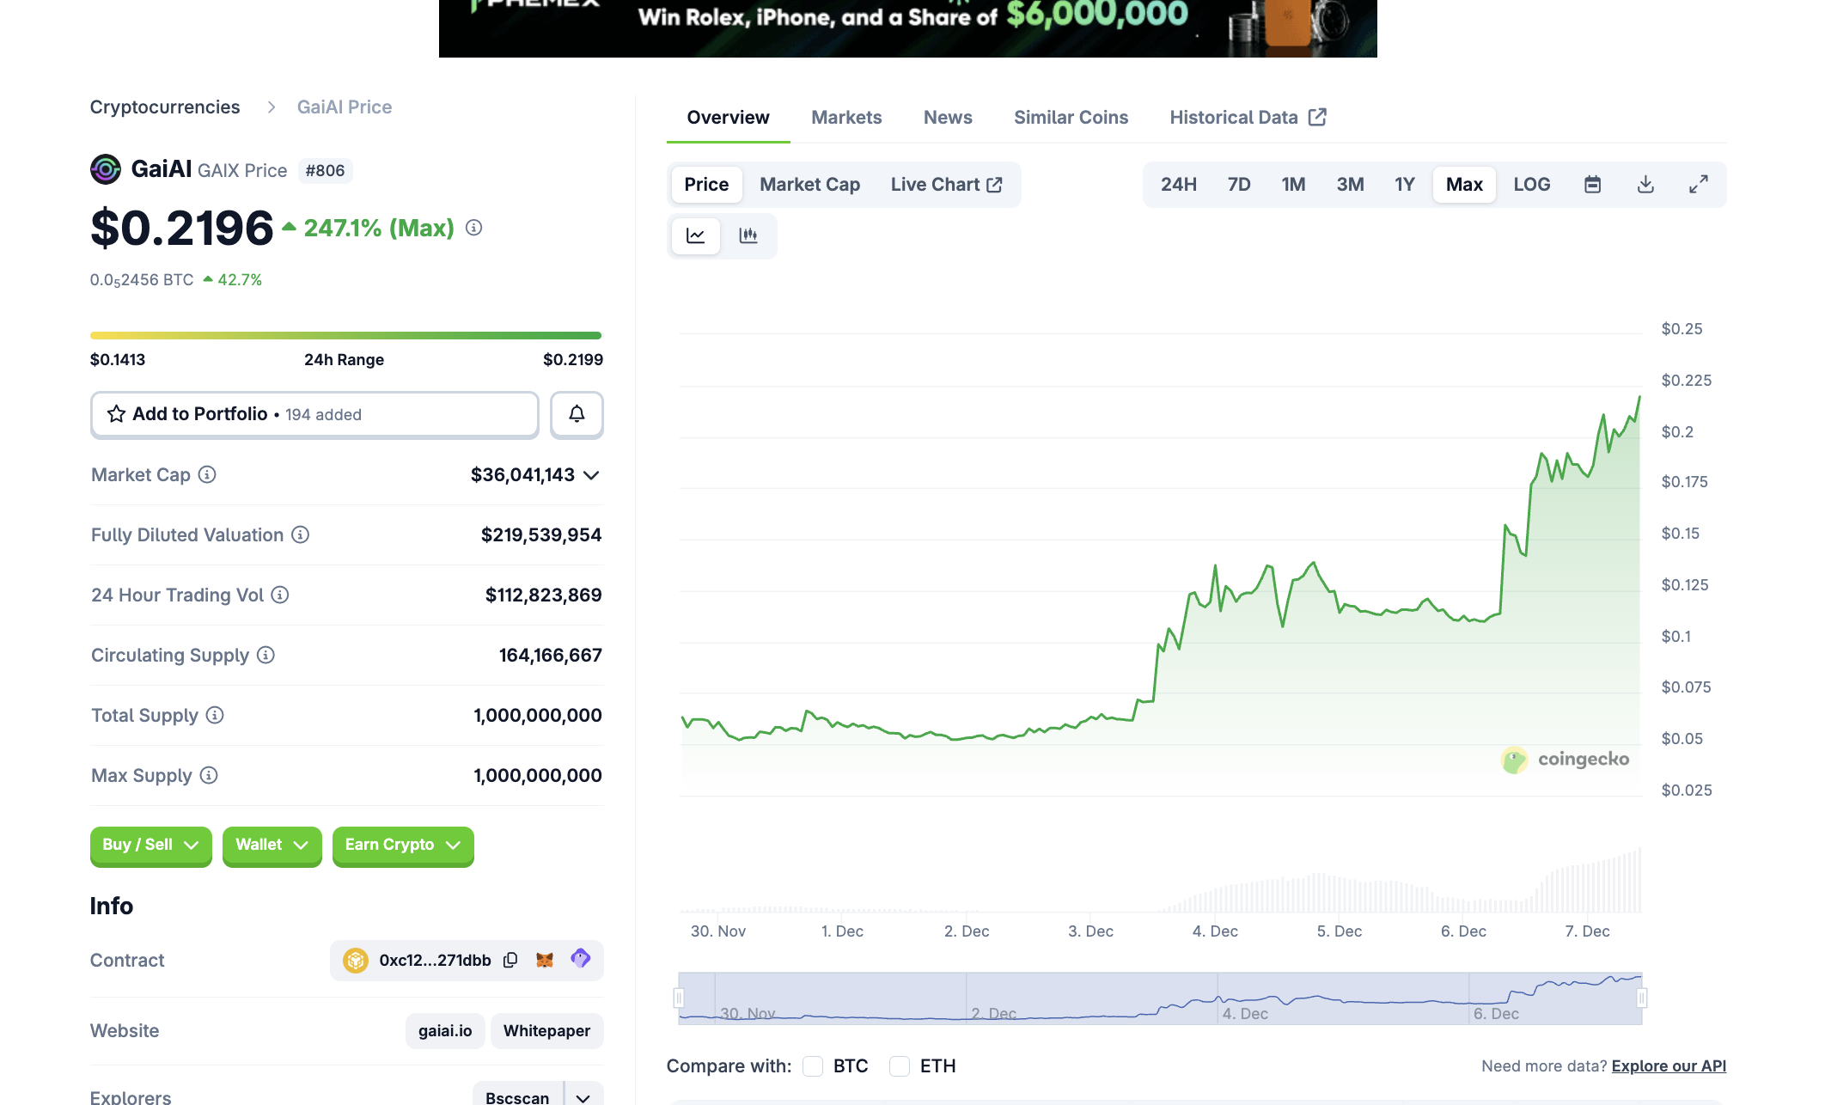This screenshot has width=1825, height=1105.
Task: Click Add to Portfolio button
Action: point(314,414)
